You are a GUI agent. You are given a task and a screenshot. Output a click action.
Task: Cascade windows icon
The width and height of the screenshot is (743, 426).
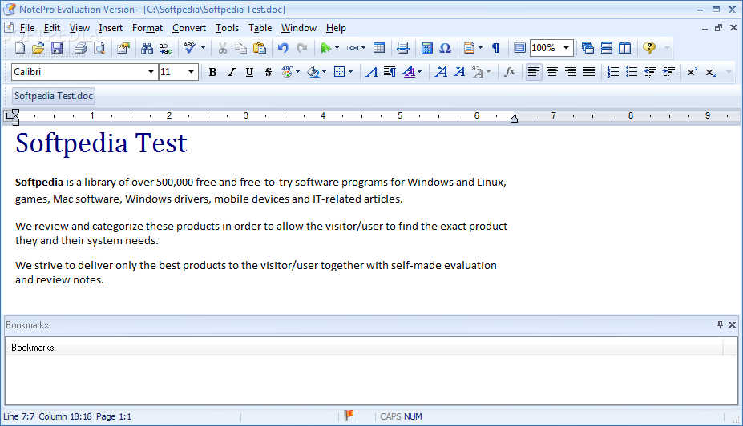588,48
